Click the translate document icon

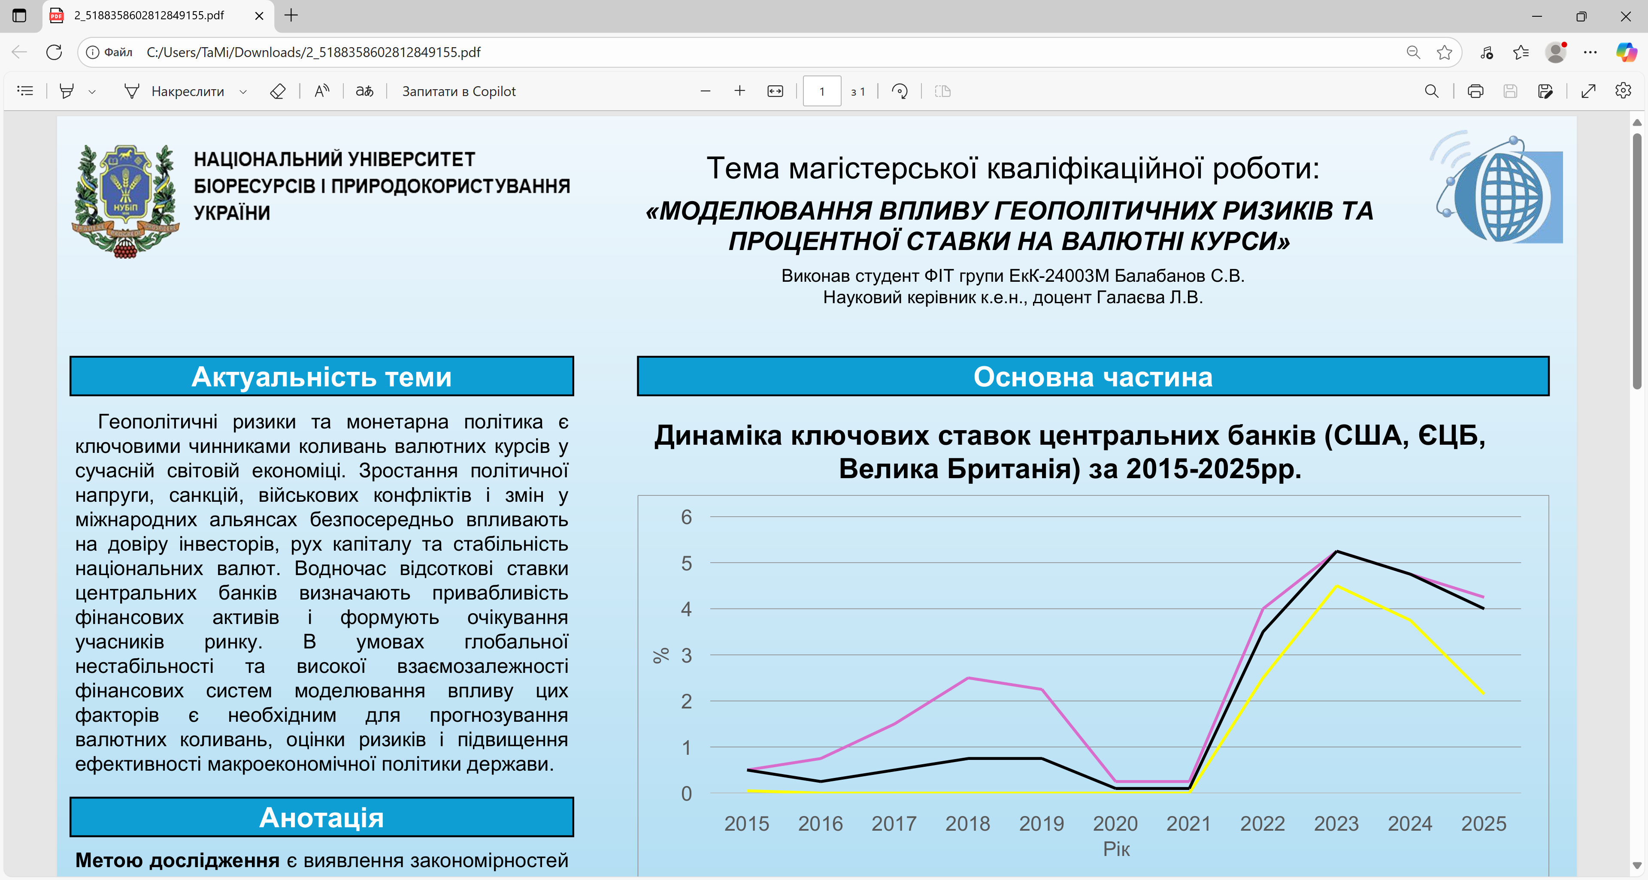[365, 91]
